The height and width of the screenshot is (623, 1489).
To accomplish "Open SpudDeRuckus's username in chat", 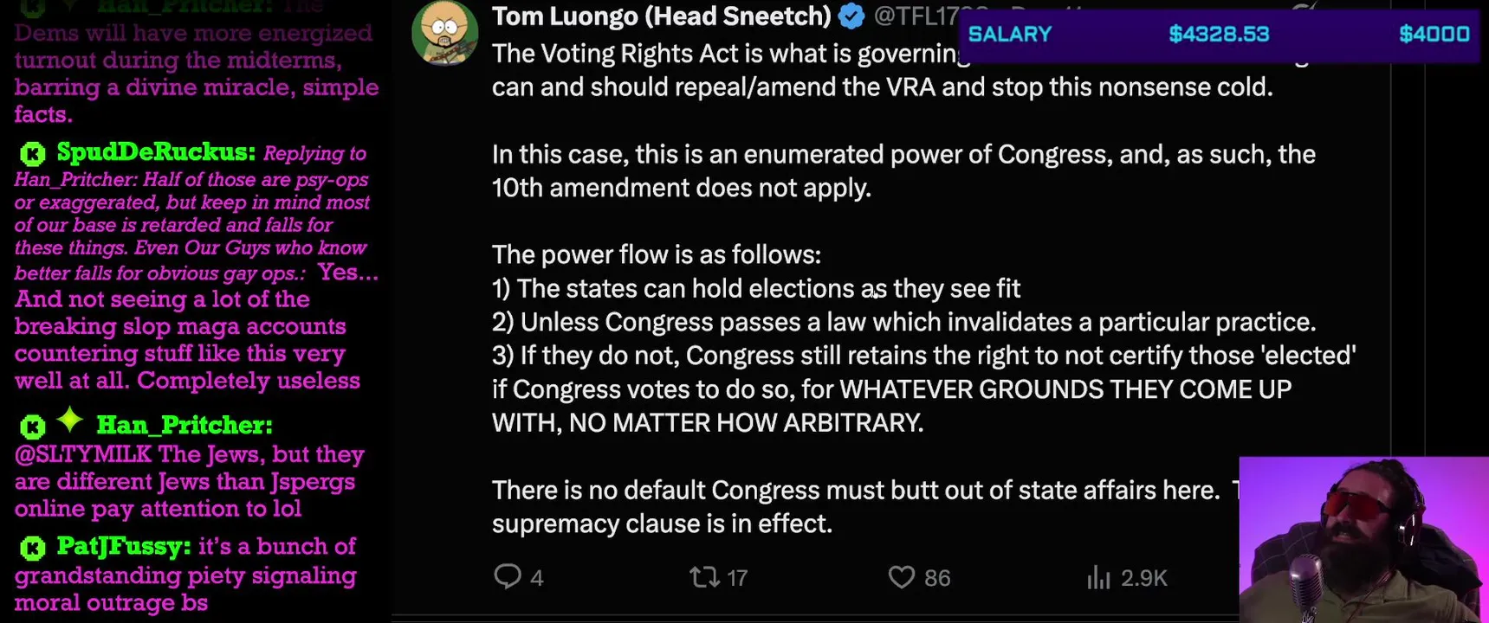I will pos(156,152).
